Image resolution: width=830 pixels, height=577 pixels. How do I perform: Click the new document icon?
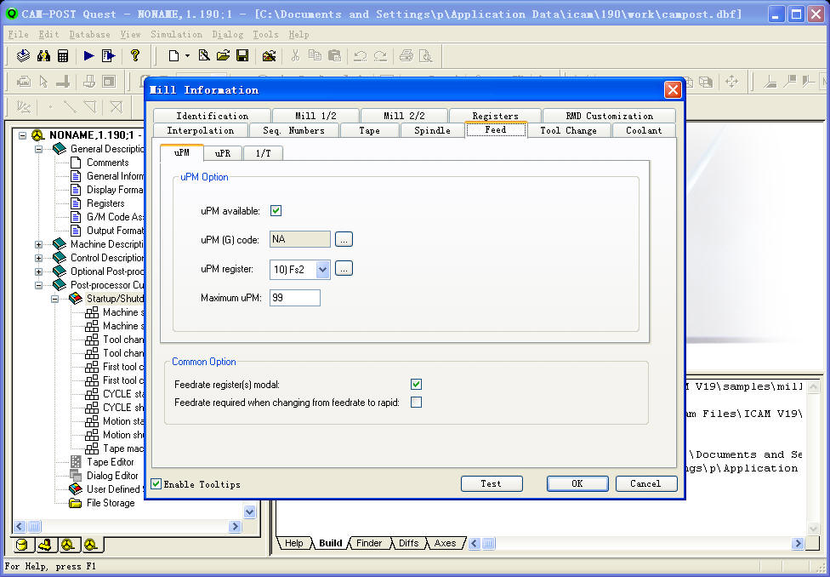click(x=173, y=55)
